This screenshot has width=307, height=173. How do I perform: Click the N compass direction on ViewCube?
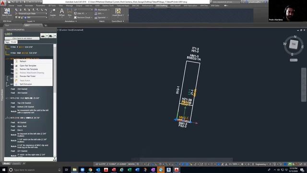(x=295, y=37)
